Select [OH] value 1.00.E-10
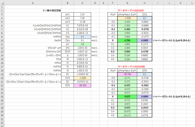Screen dimensions: 195x127 pyautogui.click(x=82, y=51)
